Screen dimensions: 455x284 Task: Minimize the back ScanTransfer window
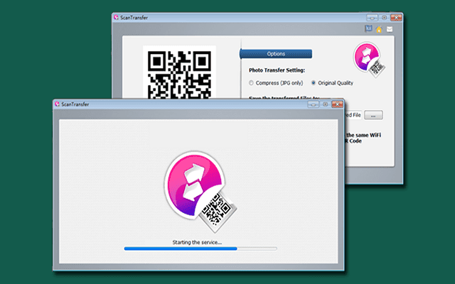tap(372, 18)
